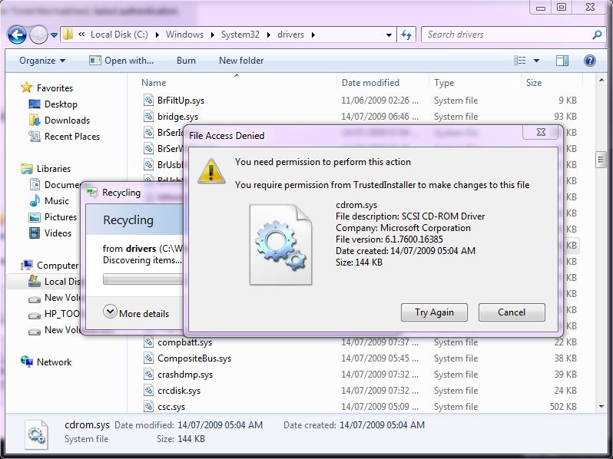Select the crcdisk.sys file
The image size is (613, 459).
[179, 391]
